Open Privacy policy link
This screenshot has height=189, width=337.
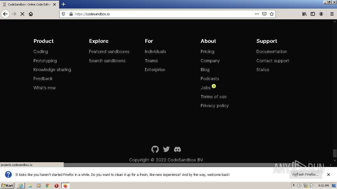(215, 106)
